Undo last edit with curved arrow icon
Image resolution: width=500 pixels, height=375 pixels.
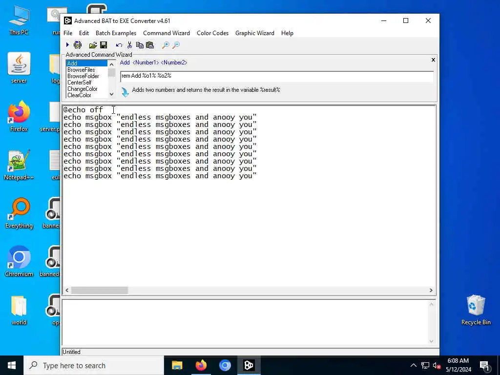click(x=119, y=45)
